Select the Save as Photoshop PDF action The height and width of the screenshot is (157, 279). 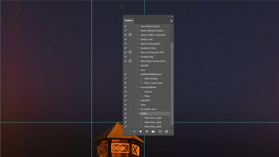[x=152, y=52]
